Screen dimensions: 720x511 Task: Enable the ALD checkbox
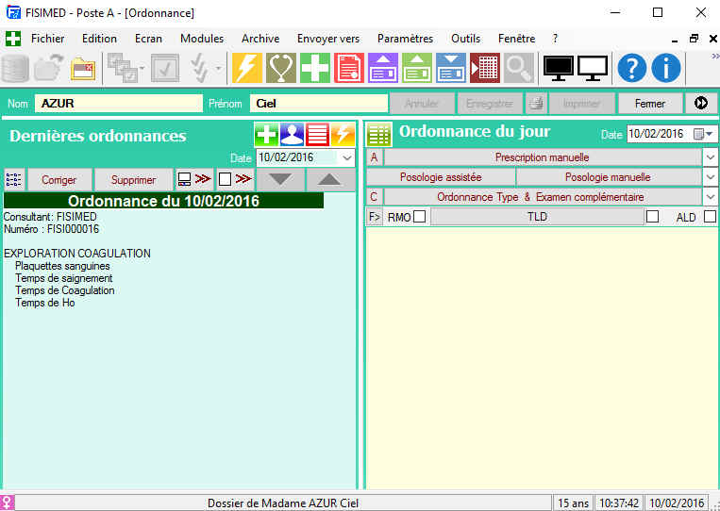point(710,217)
